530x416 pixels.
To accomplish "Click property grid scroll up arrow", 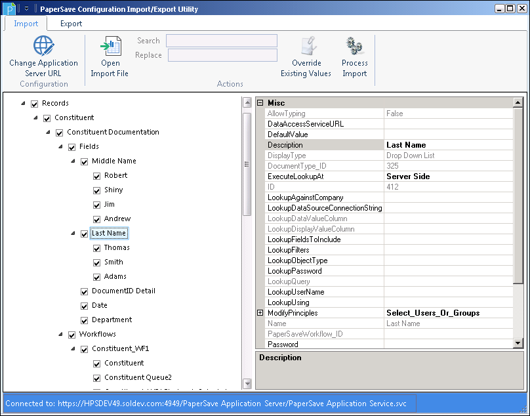I will pyautogui.click(x=518, y=102).
